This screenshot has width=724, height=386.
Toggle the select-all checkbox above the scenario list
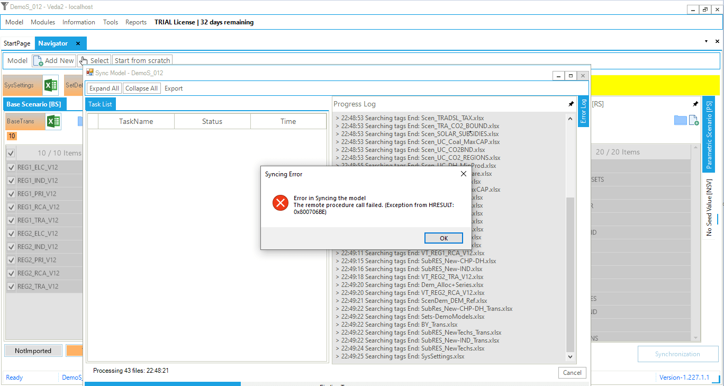11,152
